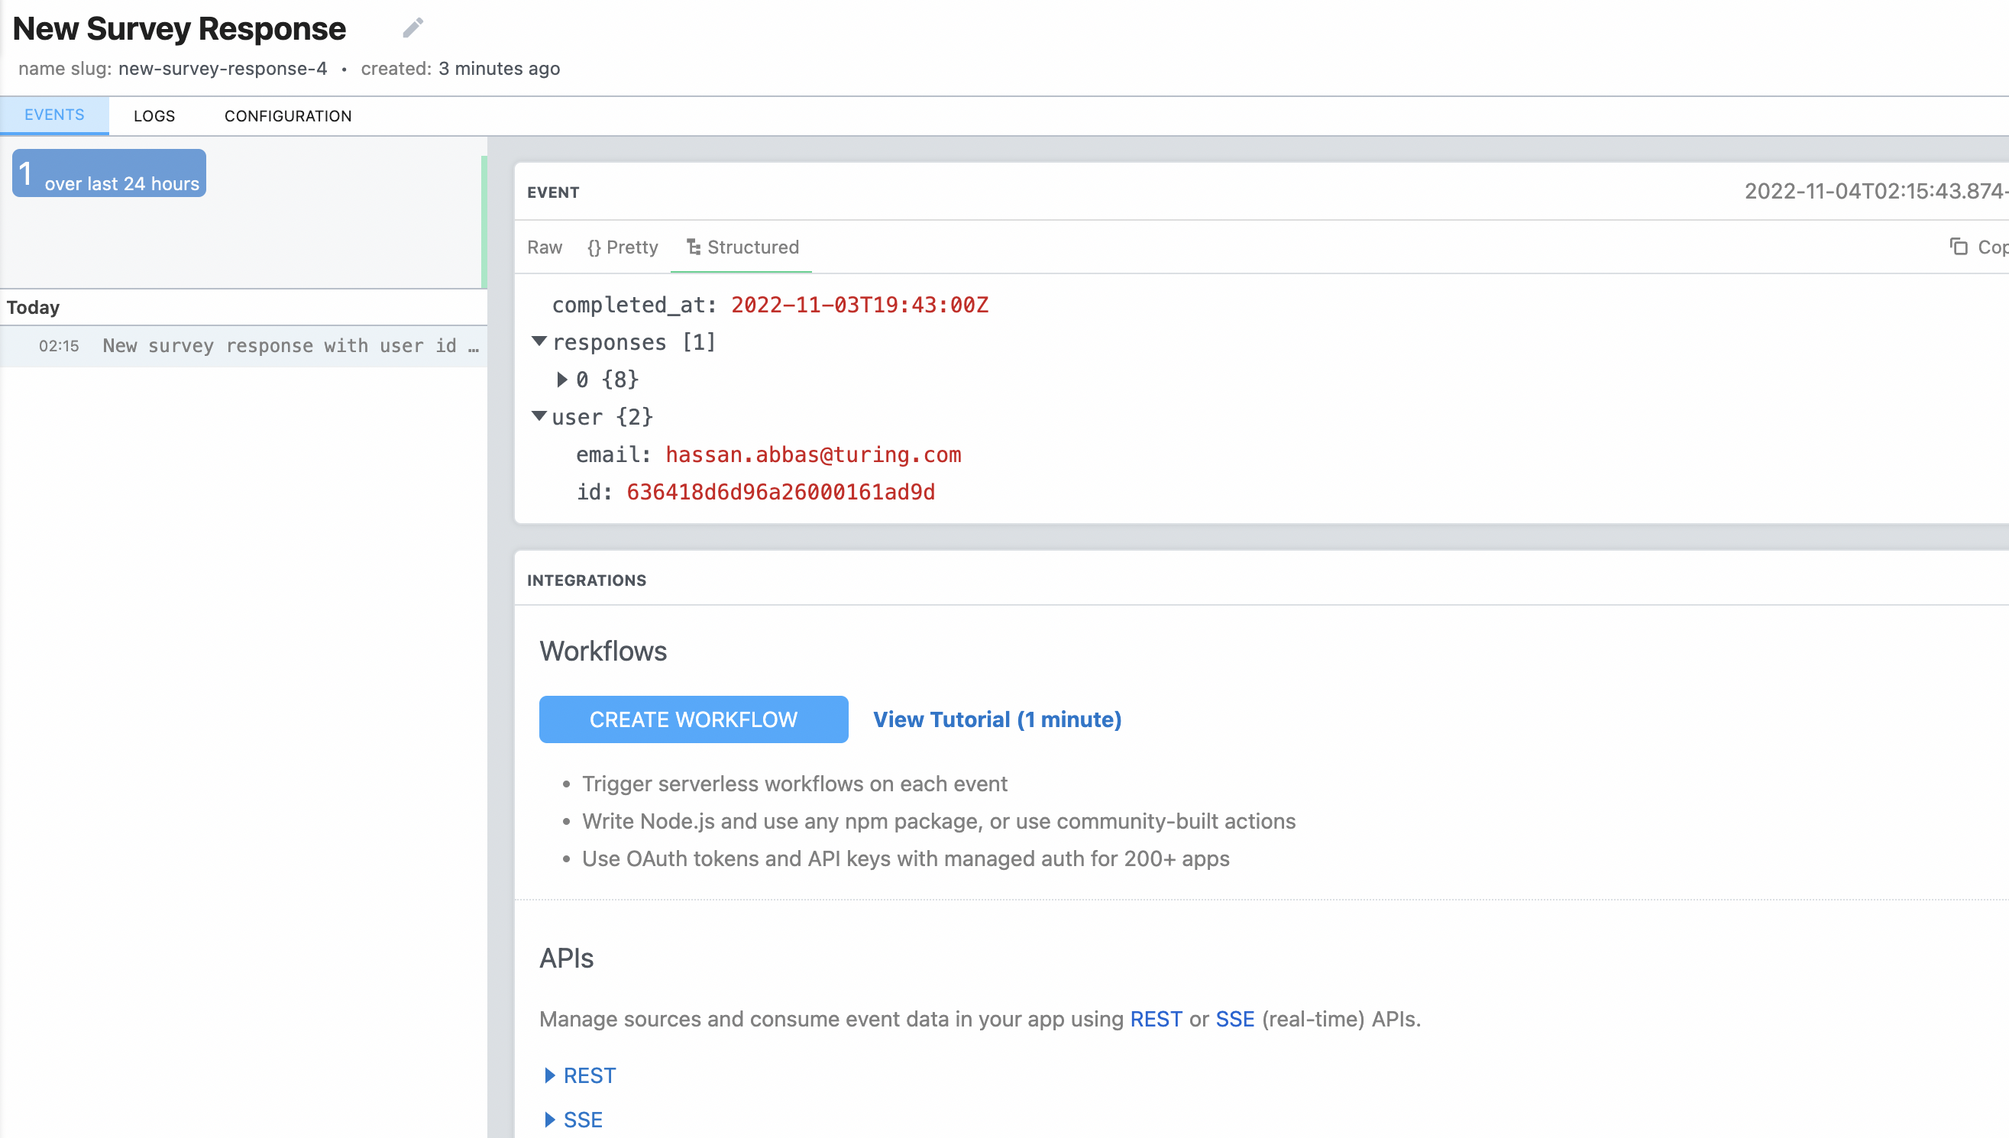Open the View Tutorial link
This screenshot has width=2009, height=1138.
(997, 719)
